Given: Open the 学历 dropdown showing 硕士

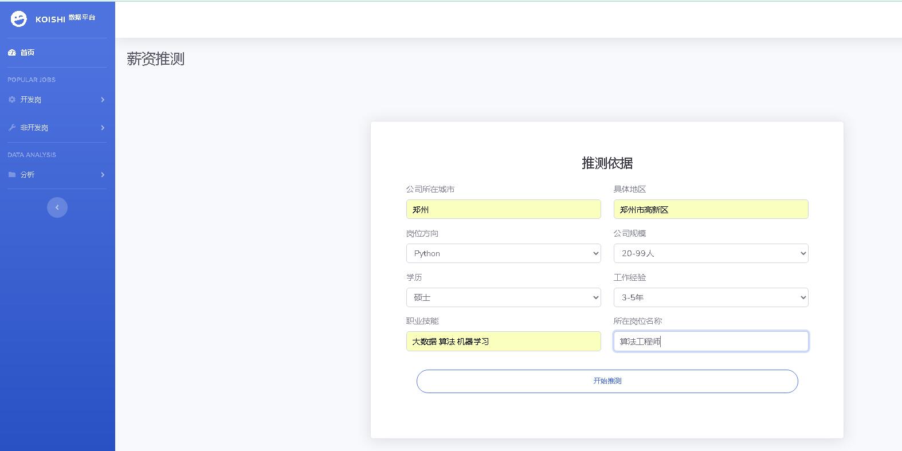Looking at the screenshot, I should coord(504,297).
